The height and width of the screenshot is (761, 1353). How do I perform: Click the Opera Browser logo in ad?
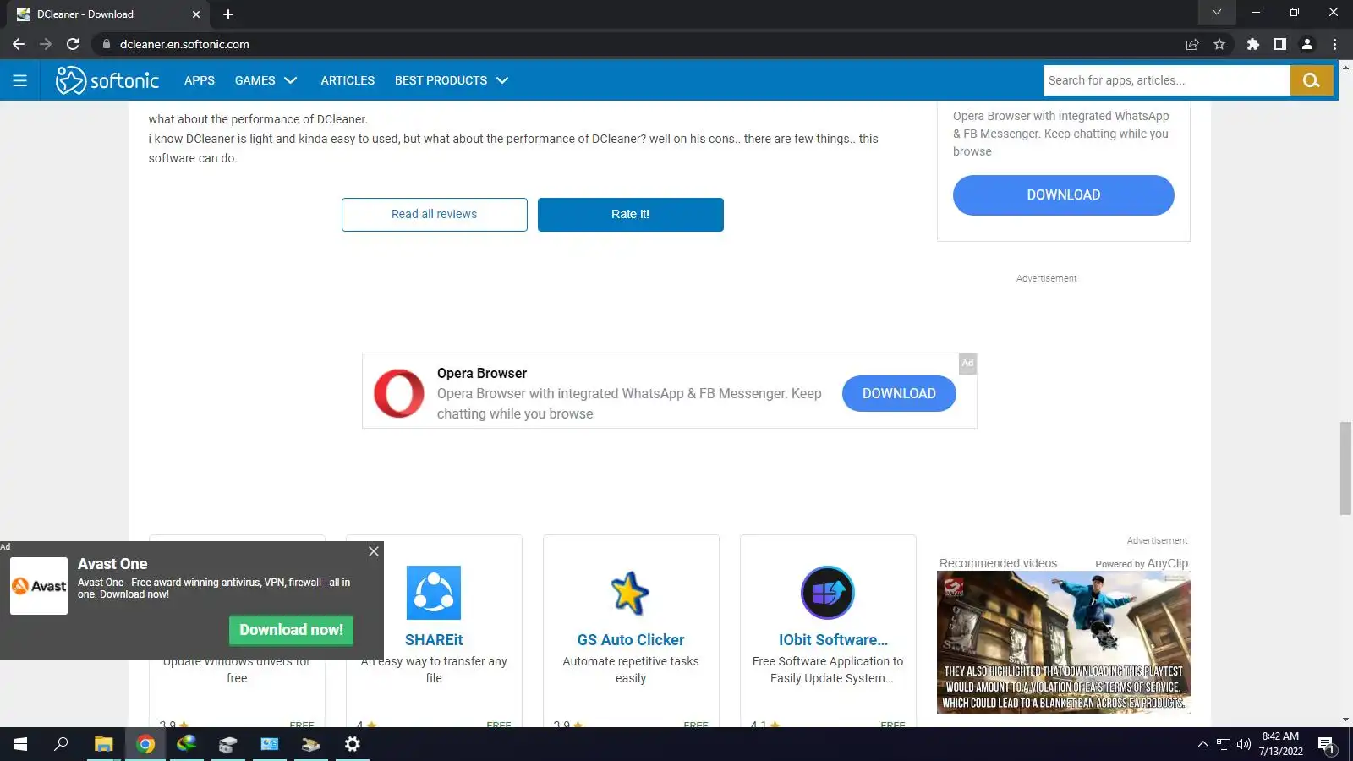coord(399,393)
